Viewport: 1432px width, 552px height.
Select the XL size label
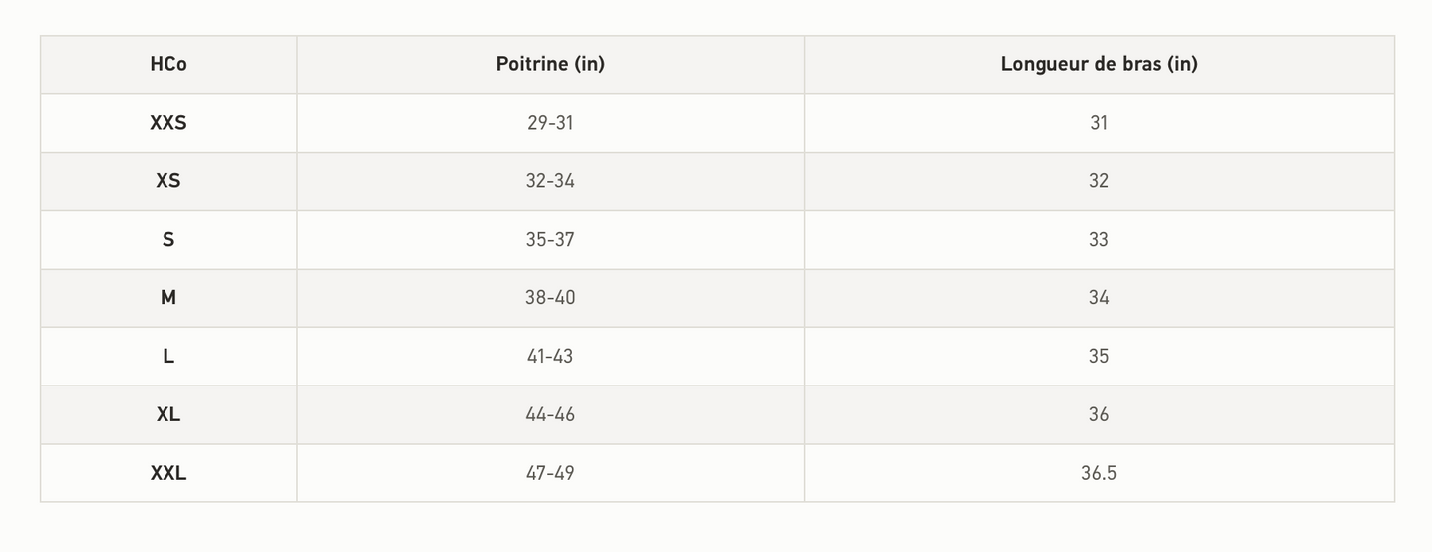click(x=168, y=414)
